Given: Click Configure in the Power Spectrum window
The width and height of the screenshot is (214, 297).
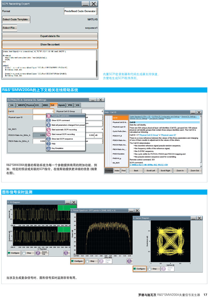Looking at the screenshot, I should (x=77, y=261).
